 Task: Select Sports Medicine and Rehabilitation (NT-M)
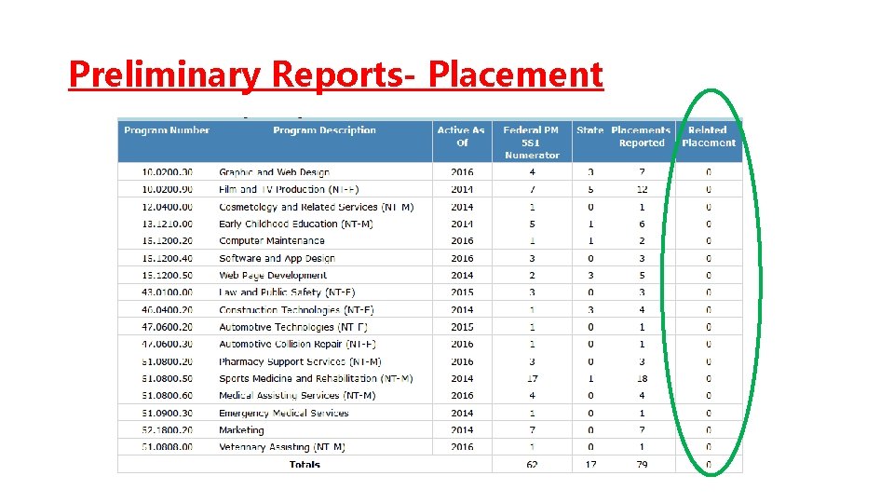pyautogui.click(x=316, y=379)
